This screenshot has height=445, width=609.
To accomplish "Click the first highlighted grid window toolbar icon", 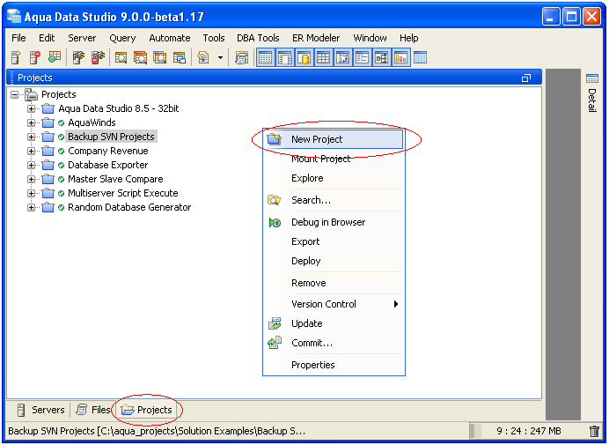I will click(265, 58).
